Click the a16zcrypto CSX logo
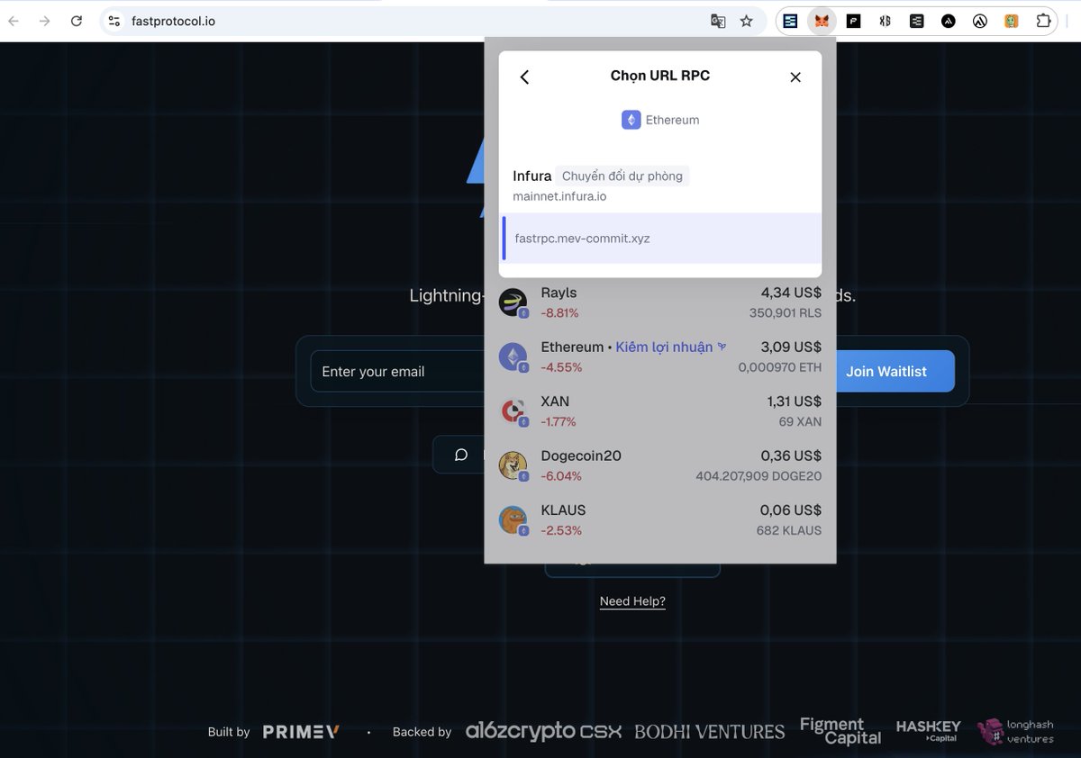The image size is (1081, 758). 543,732
